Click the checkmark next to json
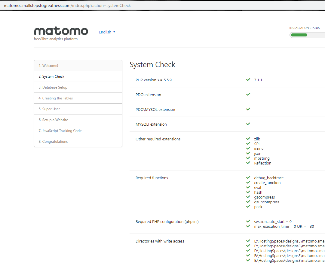325x263 pixels. click(x=248, y=153)
